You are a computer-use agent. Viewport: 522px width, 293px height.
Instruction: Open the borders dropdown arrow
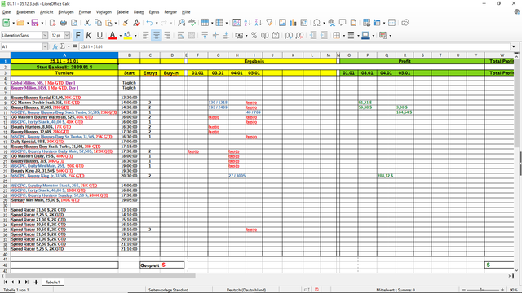(343, 36)
